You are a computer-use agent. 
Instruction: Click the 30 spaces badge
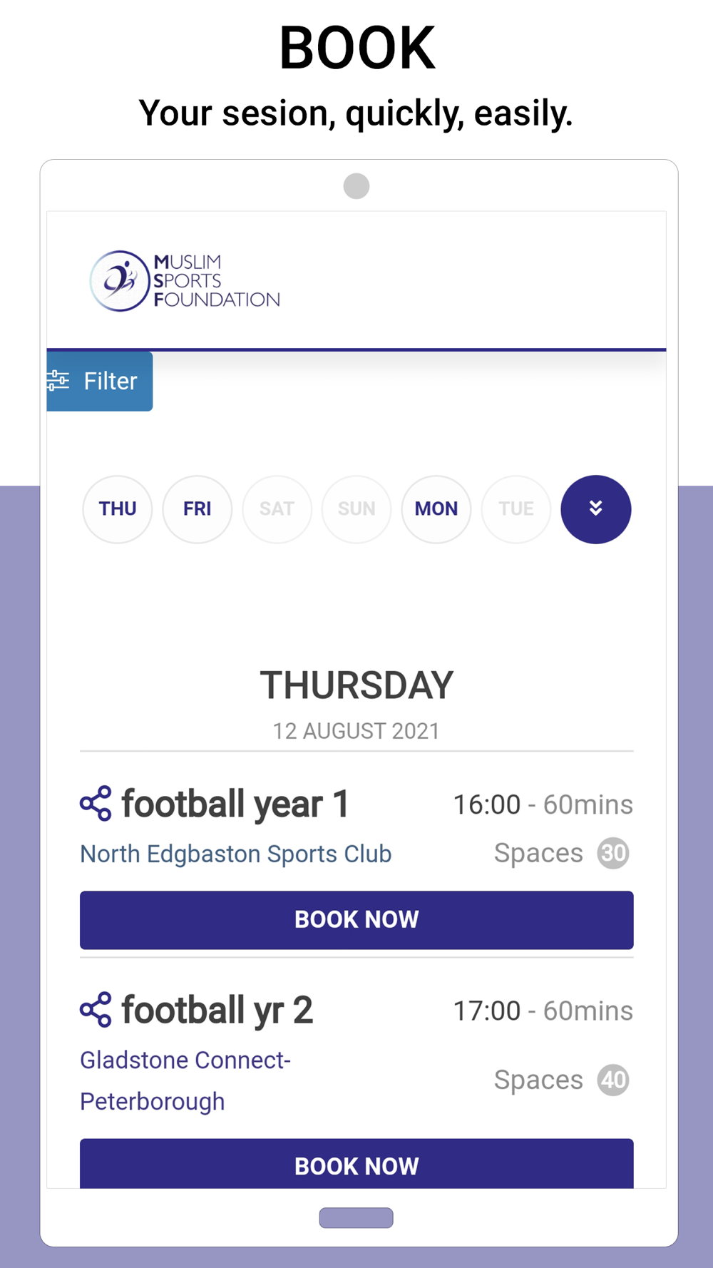613,853
